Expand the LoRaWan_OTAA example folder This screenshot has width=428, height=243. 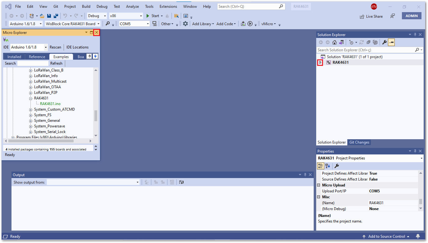pyautogui.click(x=31, y=87)
